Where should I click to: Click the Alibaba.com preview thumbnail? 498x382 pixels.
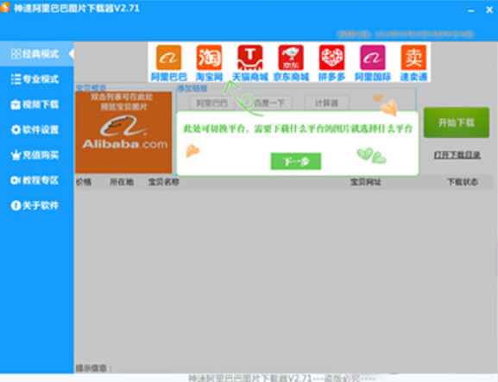123,132
